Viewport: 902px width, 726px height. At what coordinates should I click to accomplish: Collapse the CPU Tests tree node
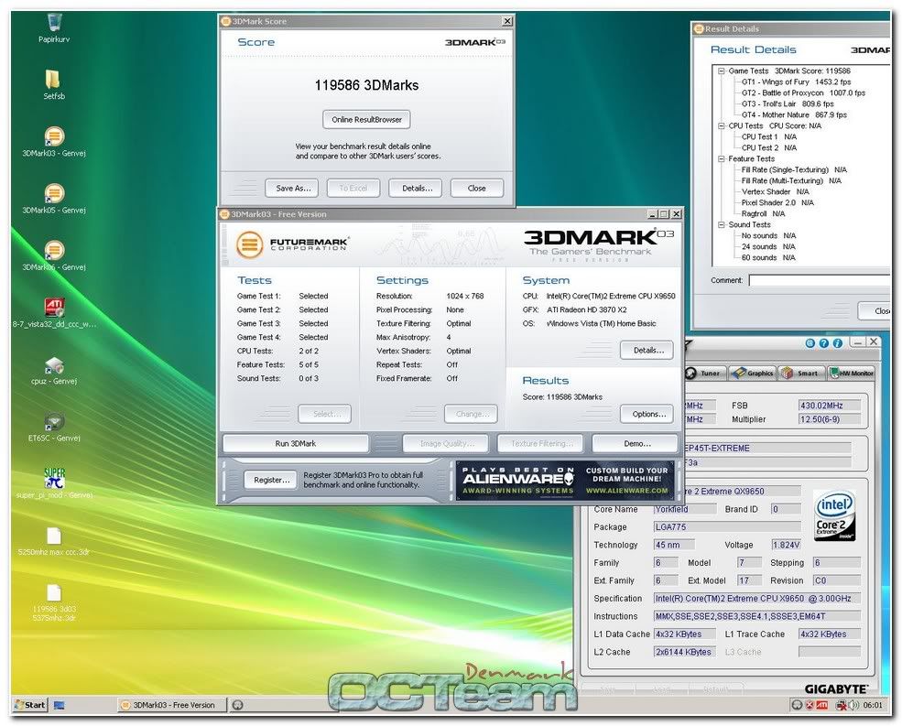click(721, 125)
